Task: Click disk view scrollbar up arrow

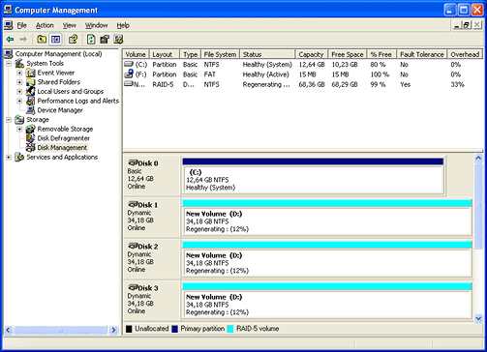Action: pyautogui.click(x=478, y=159)
